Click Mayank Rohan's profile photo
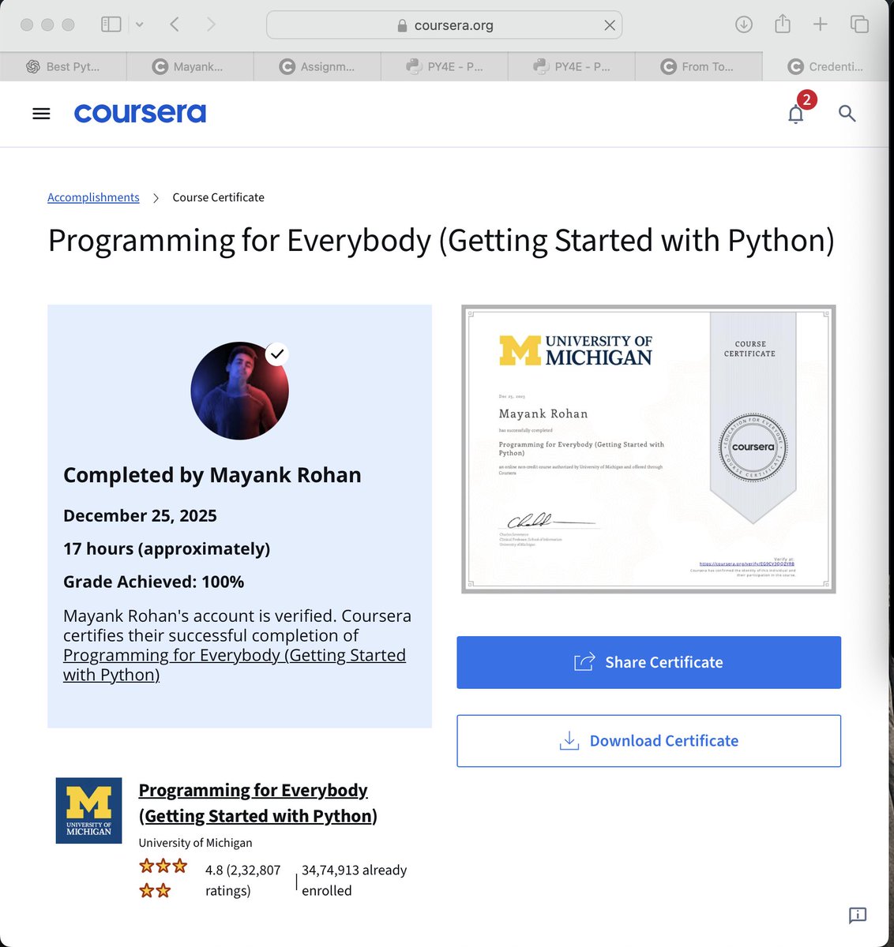 coord(239,391)
